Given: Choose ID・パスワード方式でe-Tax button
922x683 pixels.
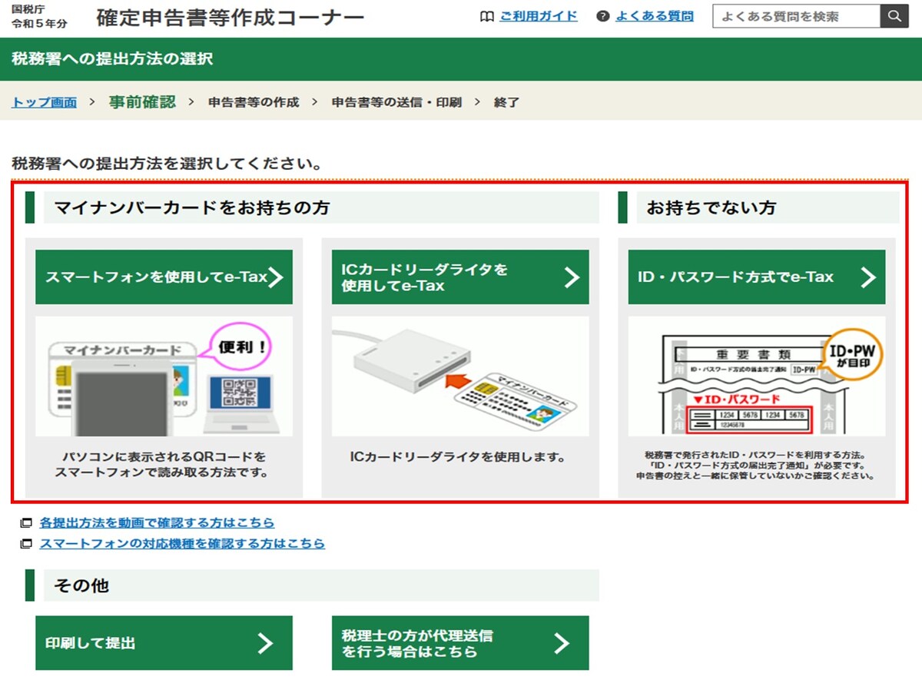Looking at the screenshot, I should 757,277.
